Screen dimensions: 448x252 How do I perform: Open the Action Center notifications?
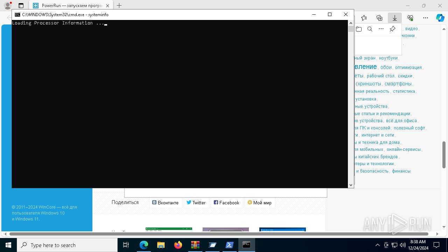436,245
